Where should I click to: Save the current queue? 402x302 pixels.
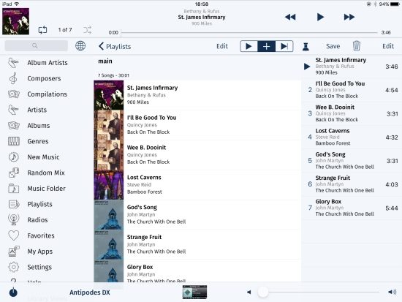[x=333, y=46]
